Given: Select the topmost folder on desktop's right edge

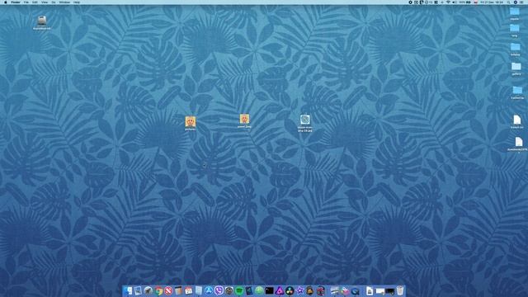Looking at the screenshot, I should tap(515, 12).
